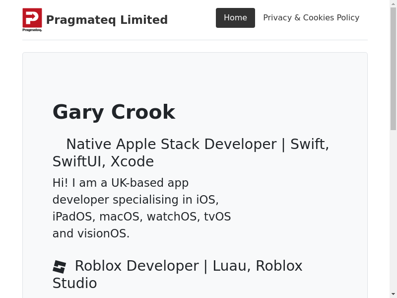Click the word 'watchOS' in the paragraph

pyautogui.click(x=173, y=217)
